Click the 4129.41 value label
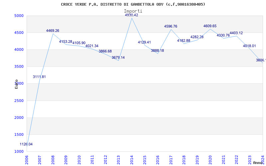This screenshot has height=166, width=266. coord(144,42)
